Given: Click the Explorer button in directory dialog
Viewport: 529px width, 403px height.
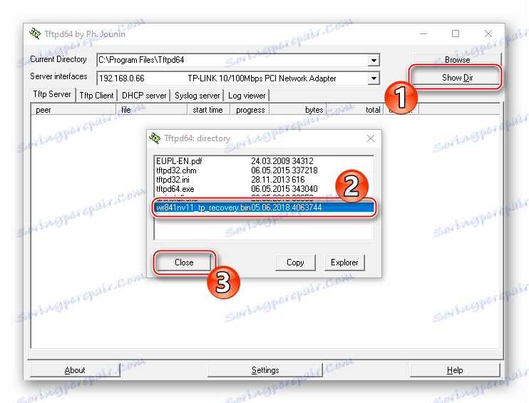Looking at the screenshot, I should [x=344, y=262].
